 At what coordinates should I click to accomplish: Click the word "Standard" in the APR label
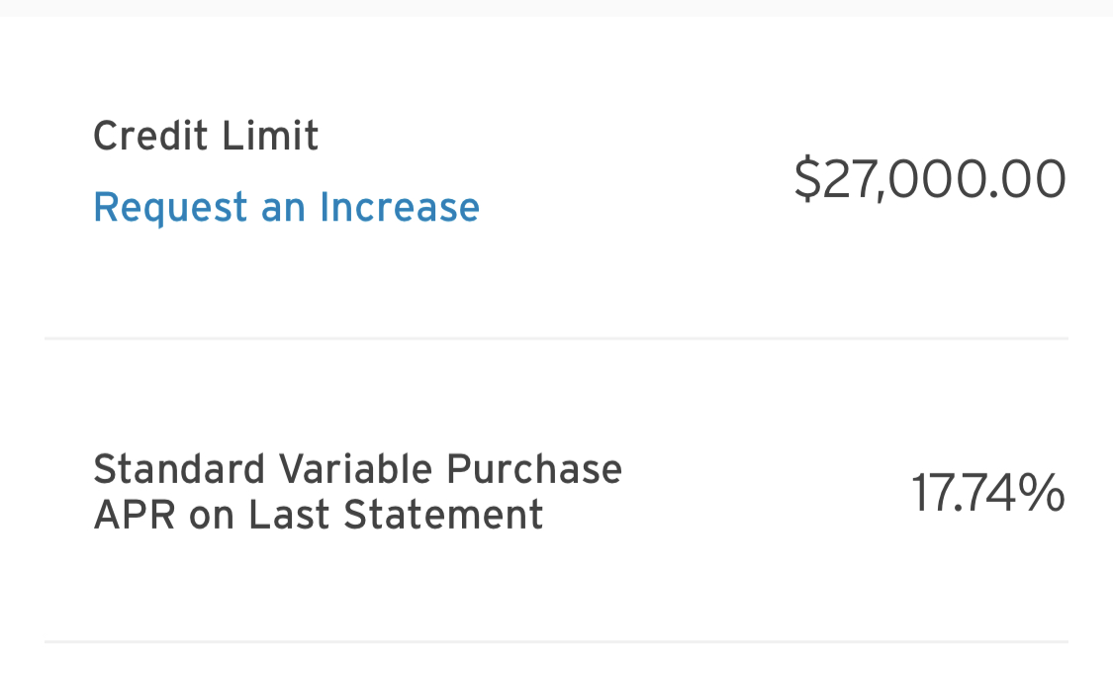tap(179, 469)
